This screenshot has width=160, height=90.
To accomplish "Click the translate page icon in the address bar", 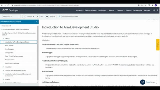I will [x=139, y=5].
